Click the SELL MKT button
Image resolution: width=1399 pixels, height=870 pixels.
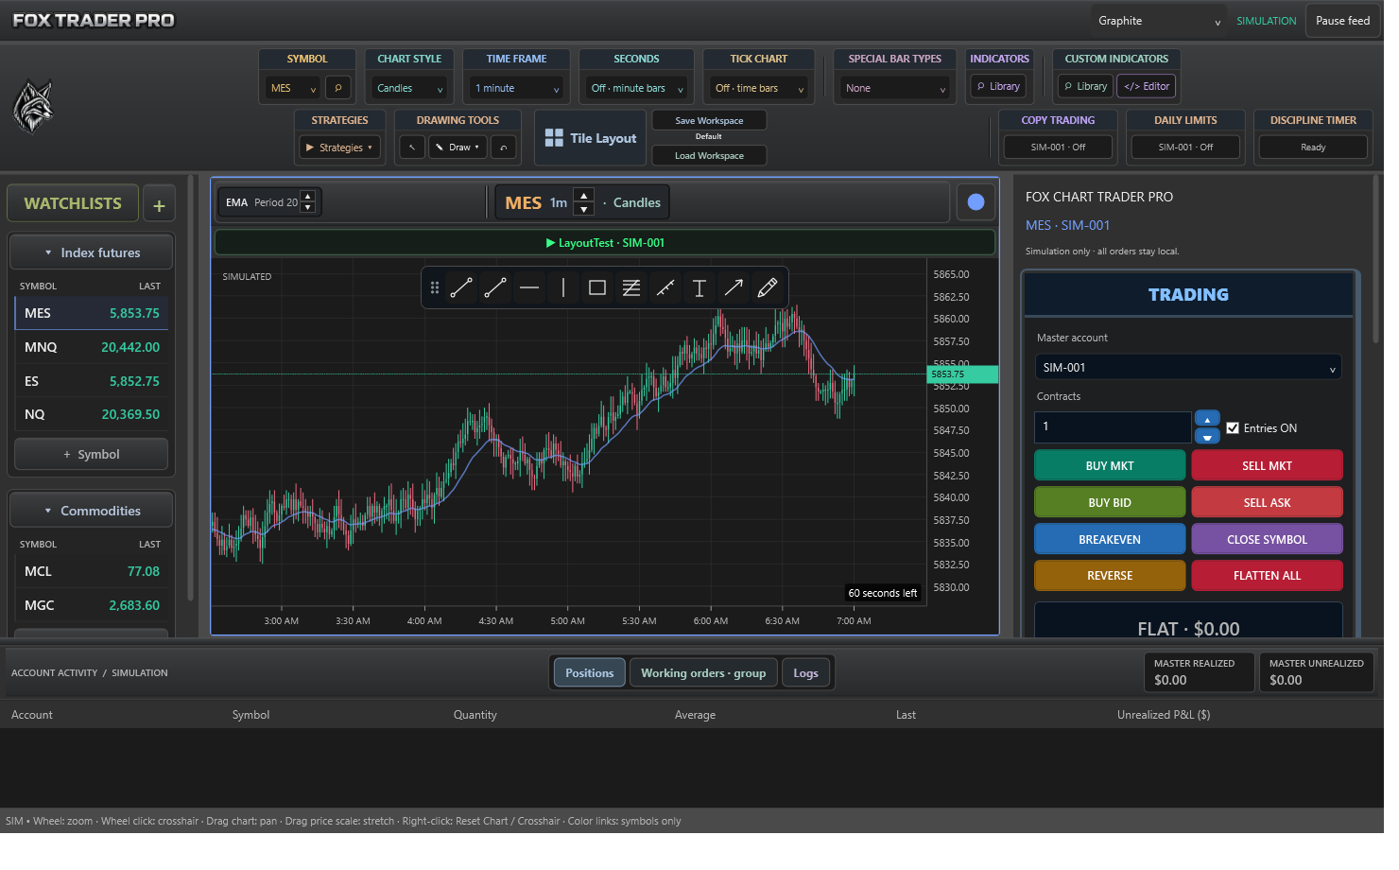1267,466
